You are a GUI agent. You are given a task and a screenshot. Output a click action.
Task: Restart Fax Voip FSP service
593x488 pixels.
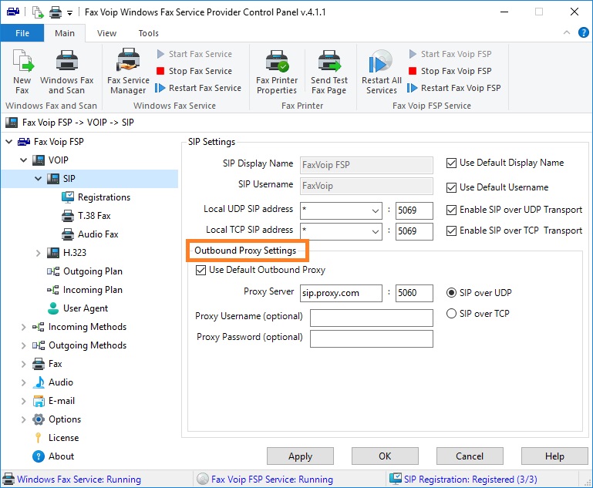[x=454, y=88]
